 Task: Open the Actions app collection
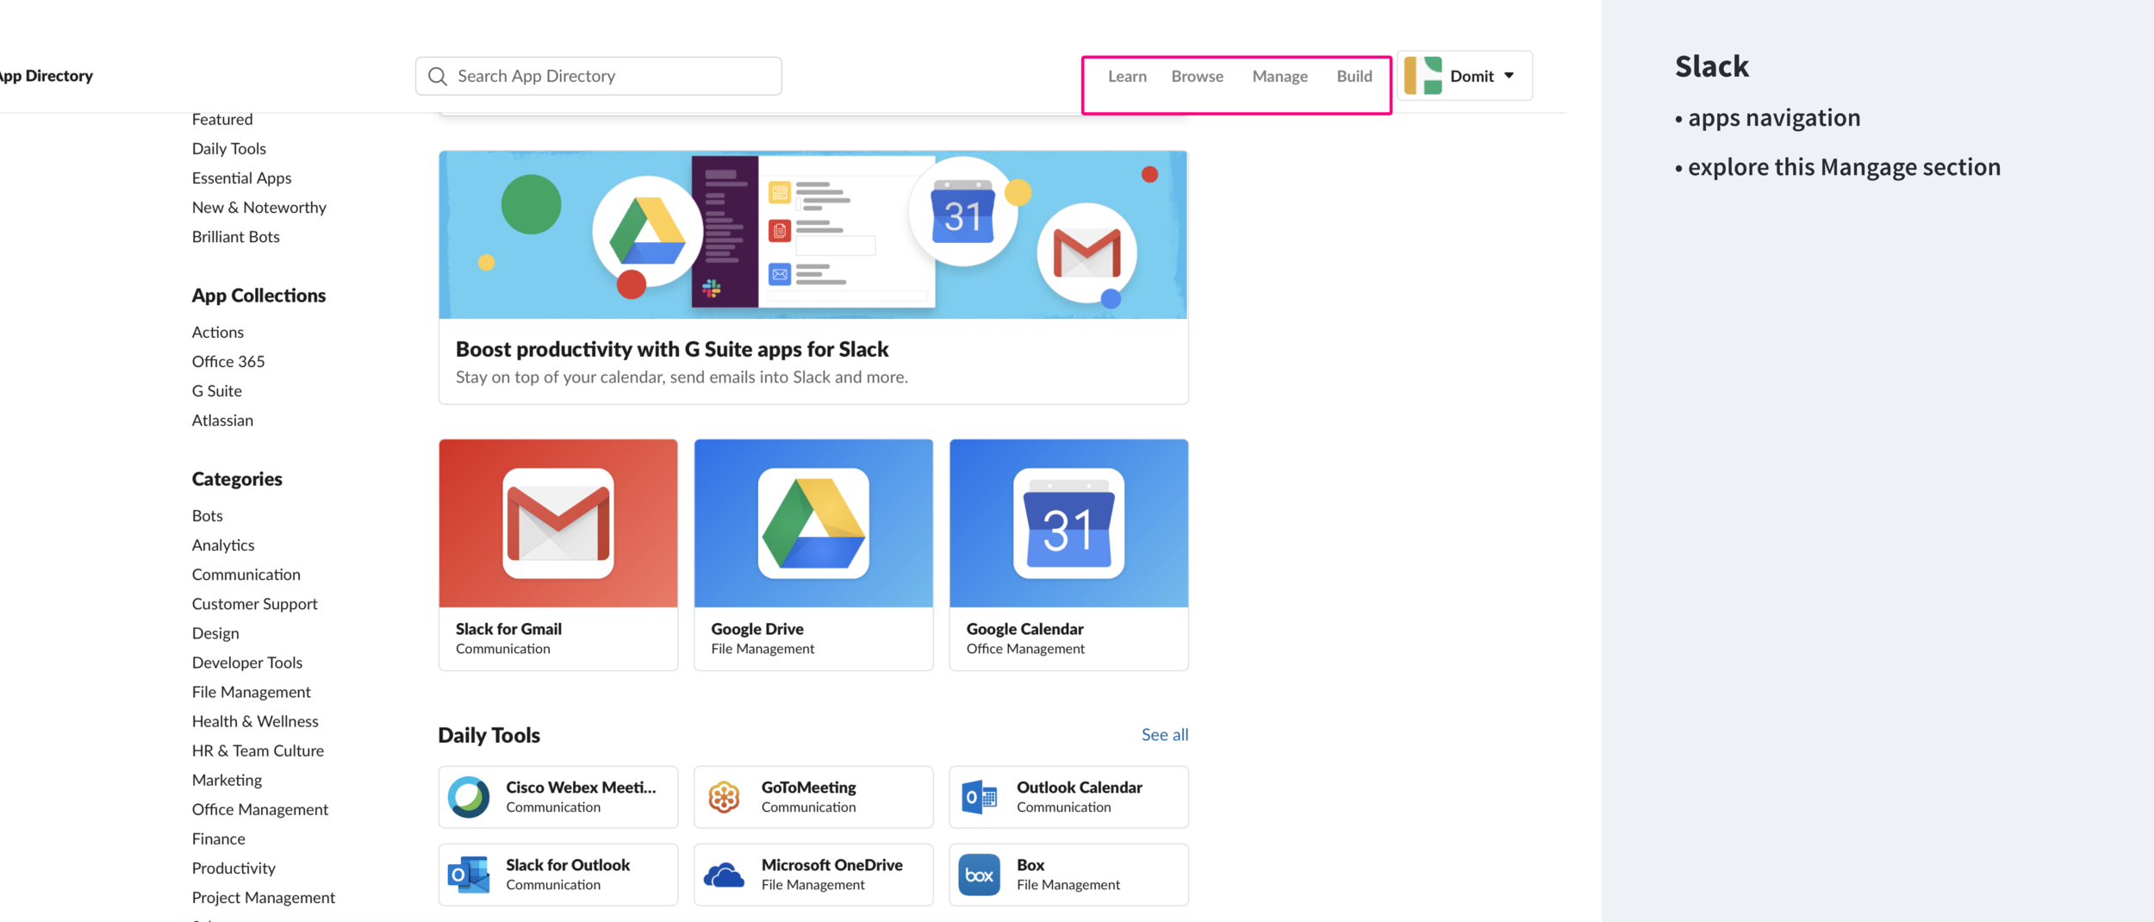click(218, 332)
